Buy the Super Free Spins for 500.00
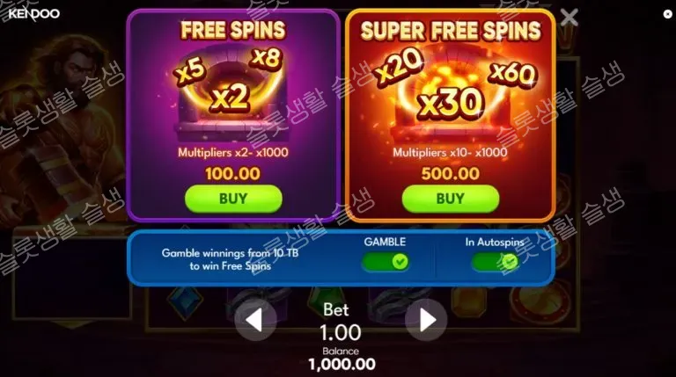The image size is (676, 377). coord(451,199)
